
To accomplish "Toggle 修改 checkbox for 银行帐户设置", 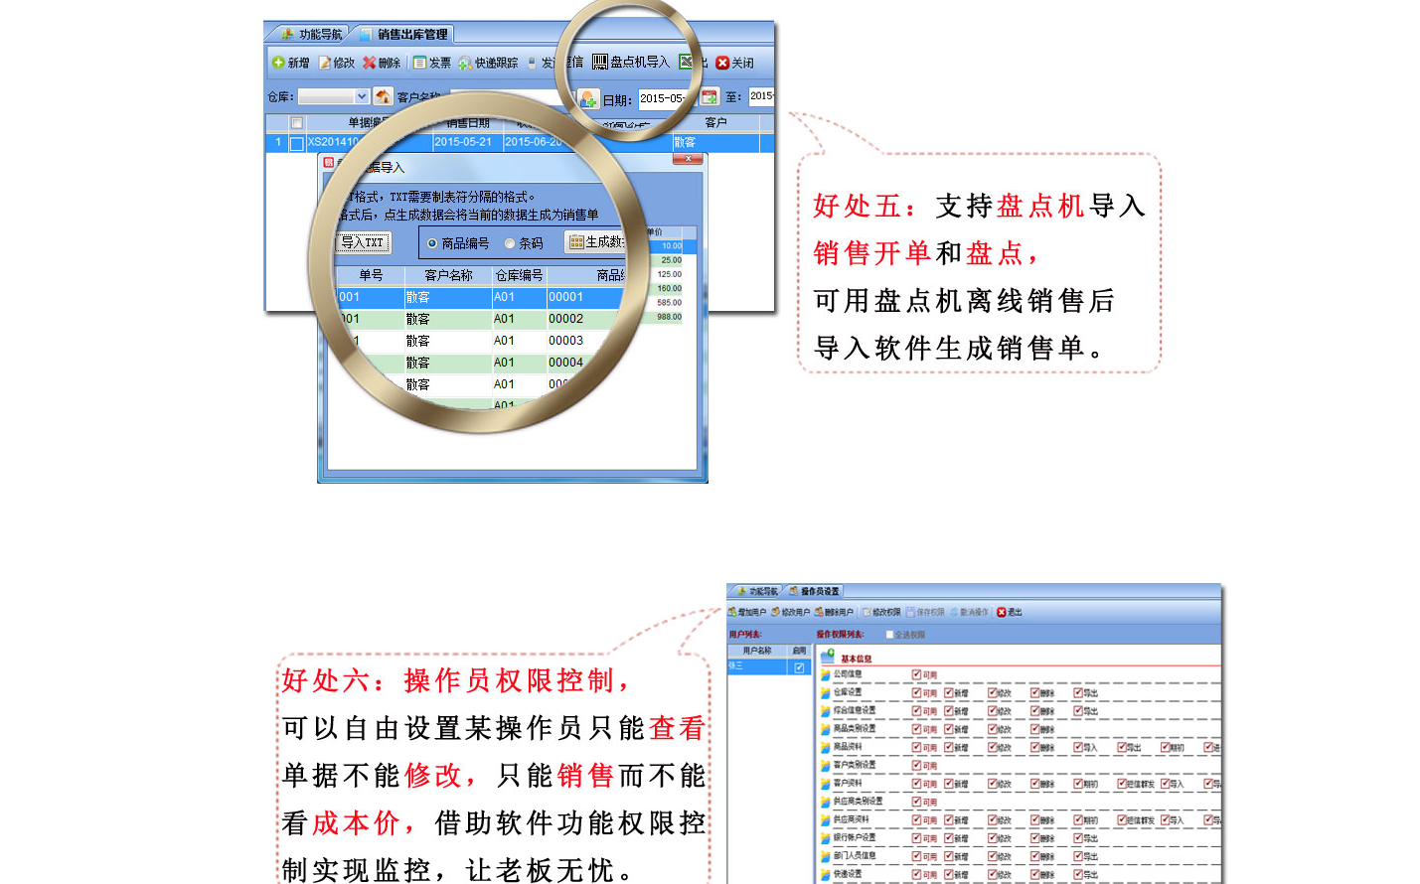I will [x=992, y=837].
